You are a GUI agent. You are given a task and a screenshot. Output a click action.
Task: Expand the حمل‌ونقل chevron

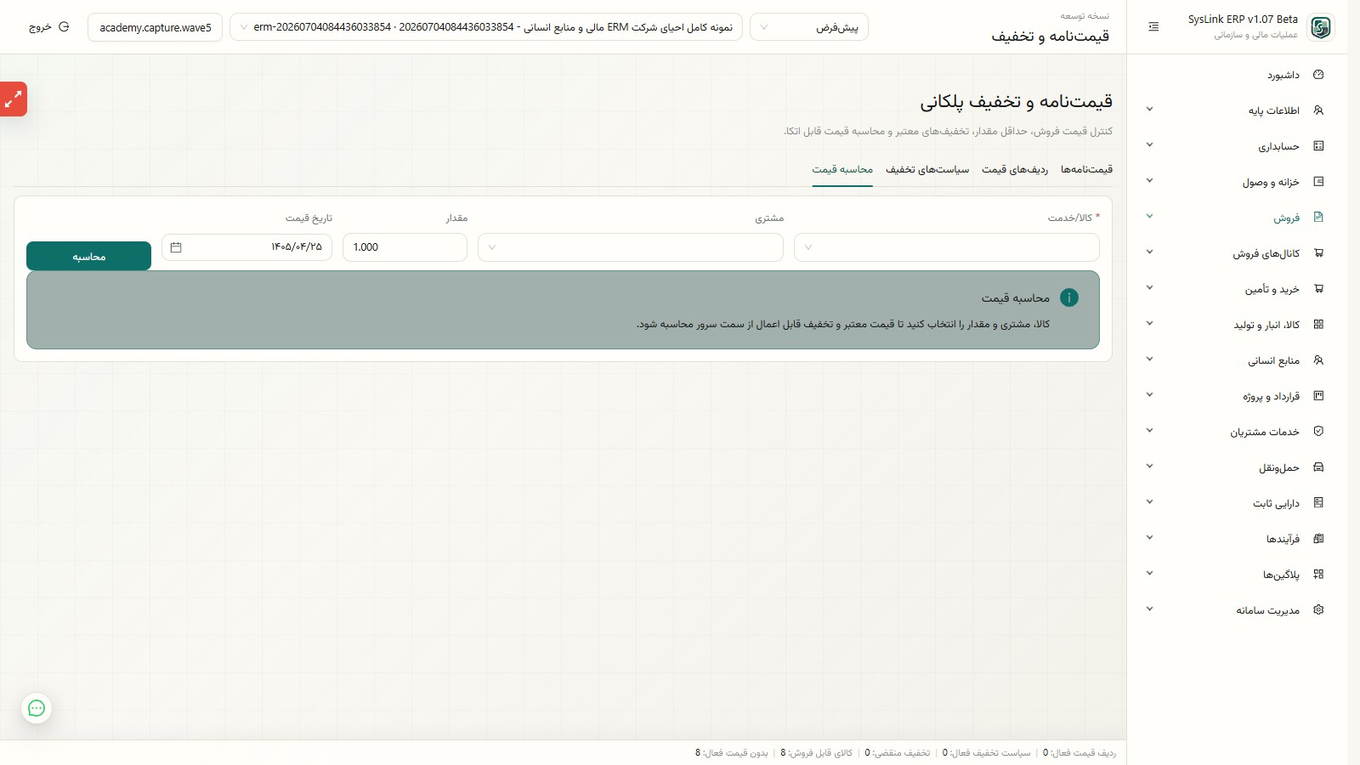point(1149,467)
